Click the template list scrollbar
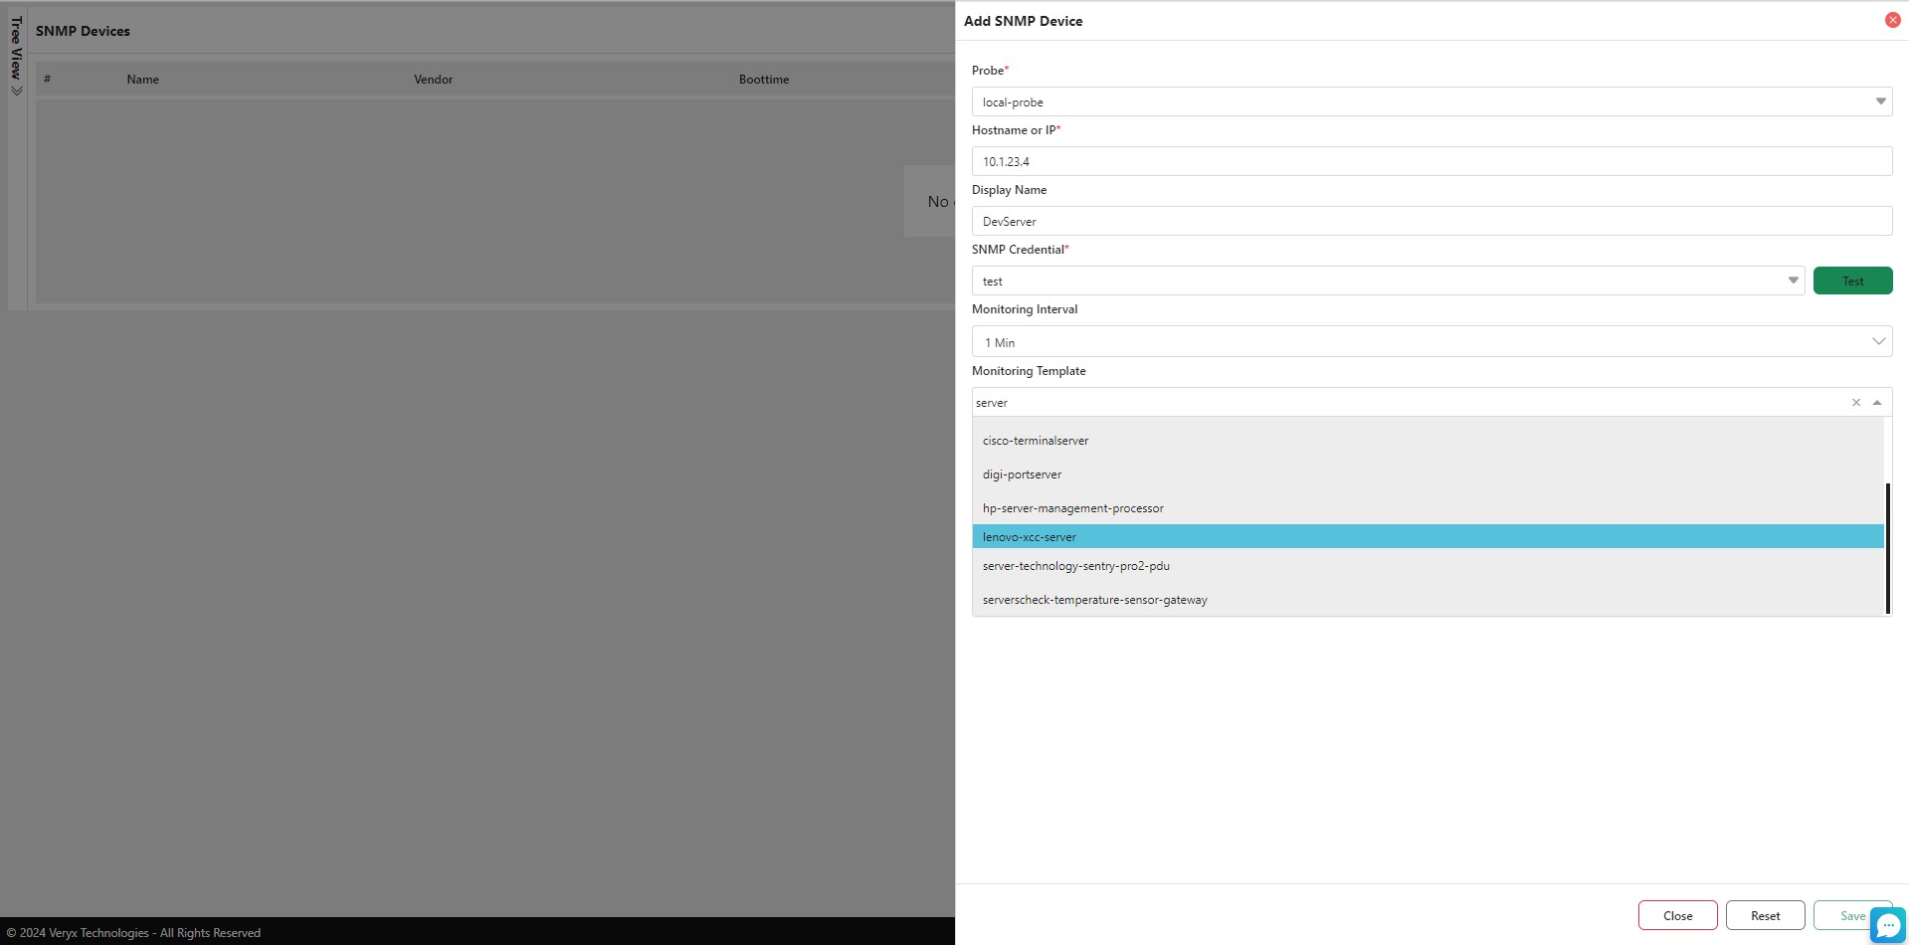The image size is (1909, 945). tap(1887, 547)
